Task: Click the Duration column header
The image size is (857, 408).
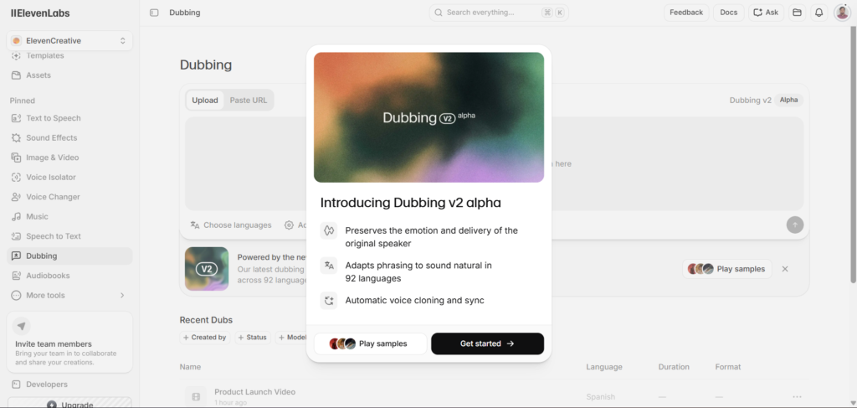Action: click(x=674, y=367)
